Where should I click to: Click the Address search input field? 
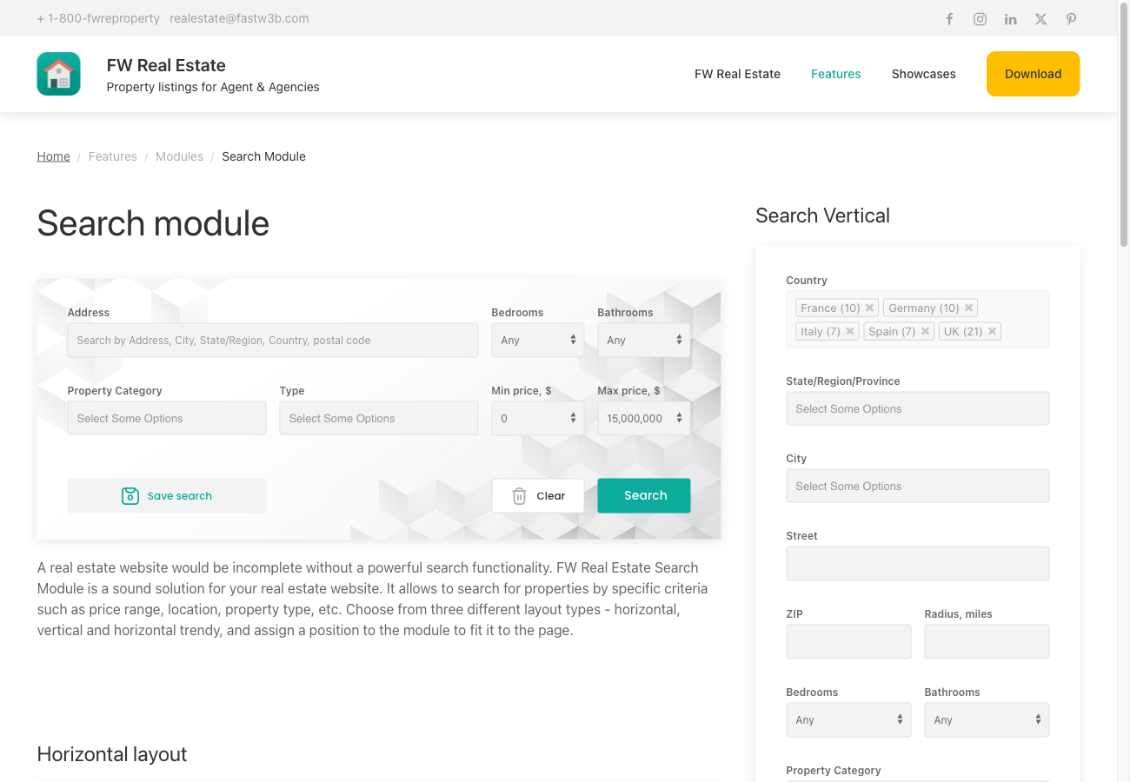(x=272, y=340)
